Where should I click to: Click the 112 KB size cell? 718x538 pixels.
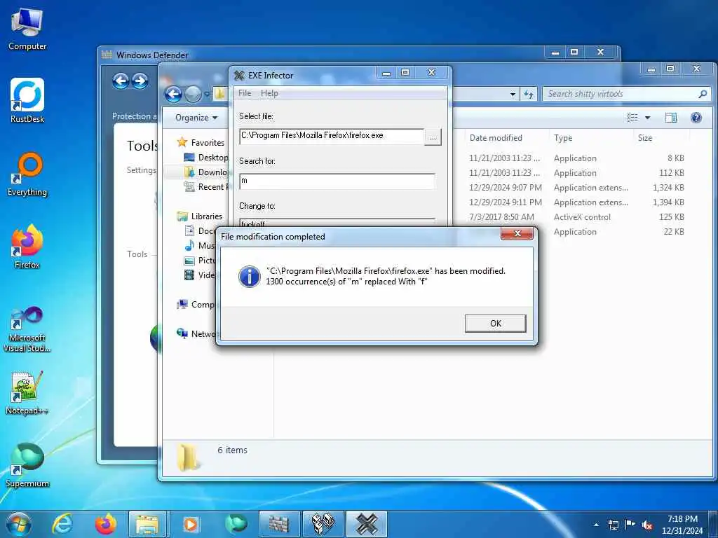tap(671, 173)
